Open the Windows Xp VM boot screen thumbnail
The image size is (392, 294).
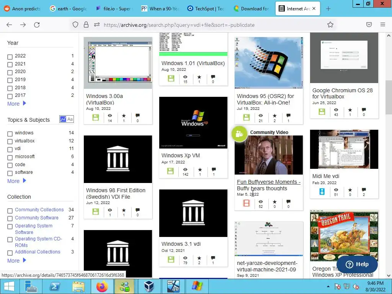pos(193,122)
